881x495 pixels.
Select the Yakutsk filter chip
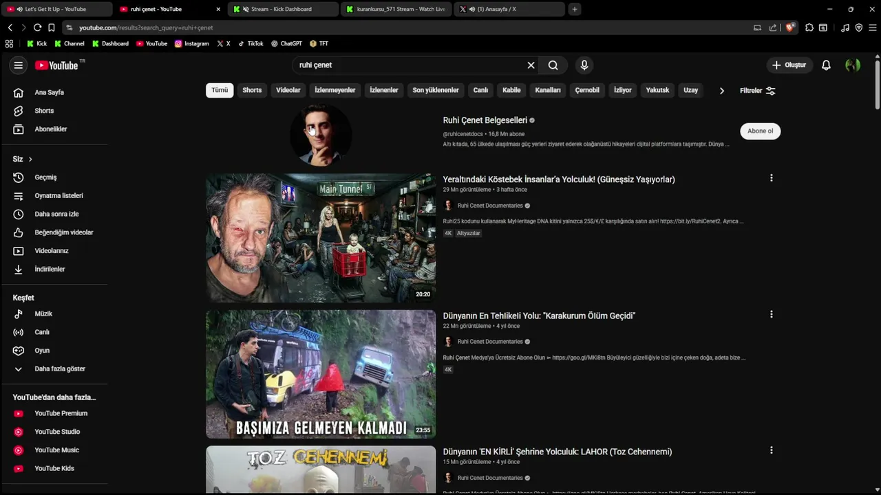(657, 90)
